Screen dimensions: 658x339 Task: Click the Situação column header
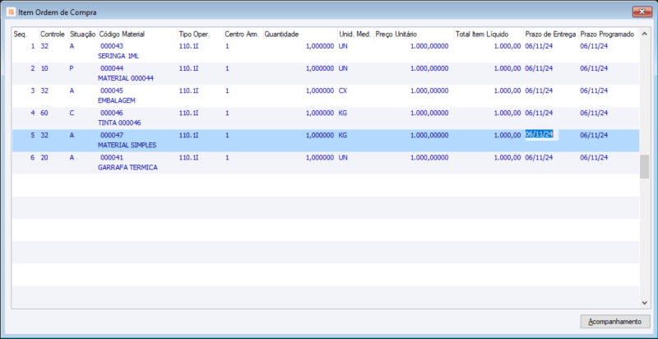(x=83, y=35)
